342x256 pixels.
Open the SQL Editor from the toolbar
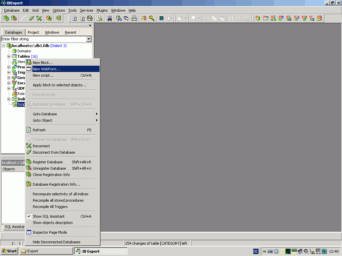click(74, 18)
